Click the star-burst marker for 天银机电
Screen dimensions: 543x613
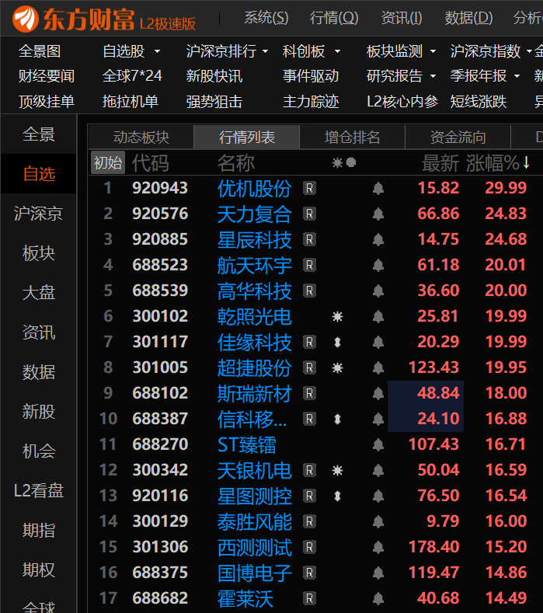pyautogui.click(x=337, y=470)
